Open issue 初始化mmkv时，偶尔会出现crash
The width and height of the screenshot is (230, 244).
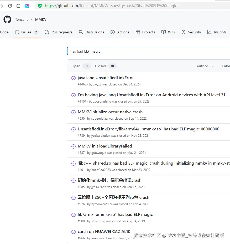tap(109, 180)
